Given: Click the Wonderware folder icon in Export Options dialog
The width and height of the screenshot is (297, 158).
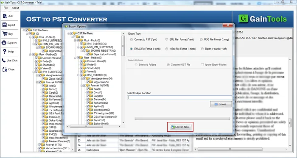Looking at the screenshot, I should [92, 110].
